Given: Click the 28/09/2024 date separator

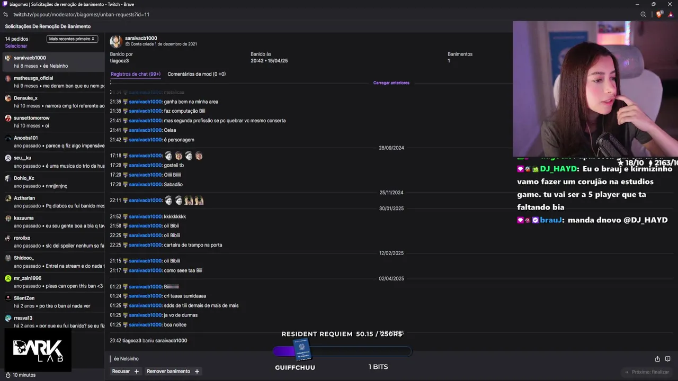Looking at the screenshot, I should click(391, 148).
